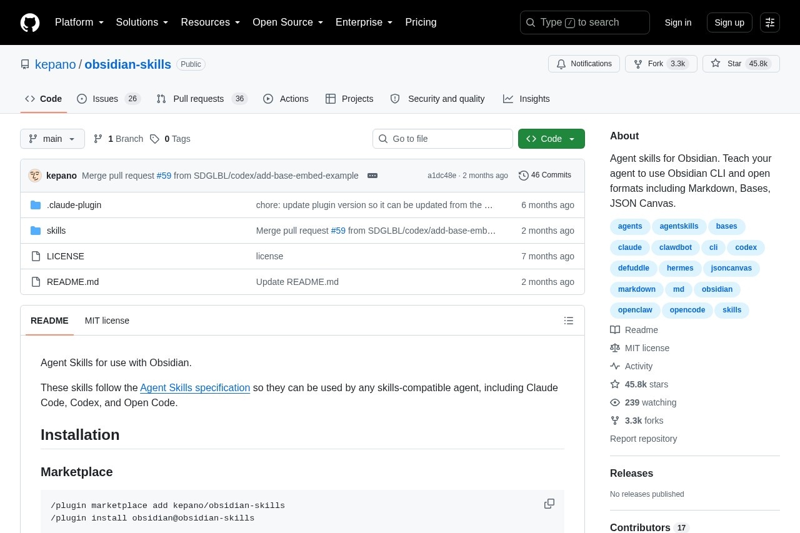Open the Pricing page
Viewport: 800px width, 533px height.
421,22
